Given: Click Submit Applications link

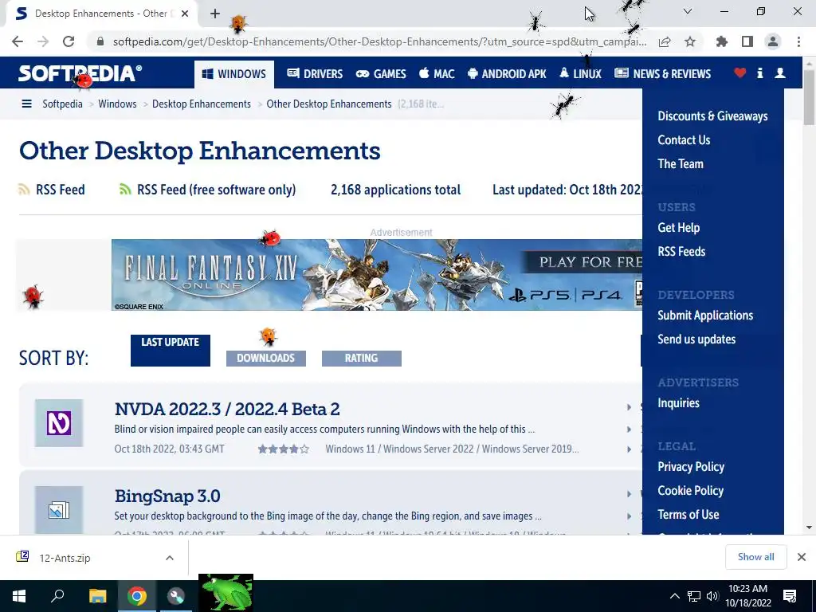Looking at the screenshot, I should click(x=705, y=316).
